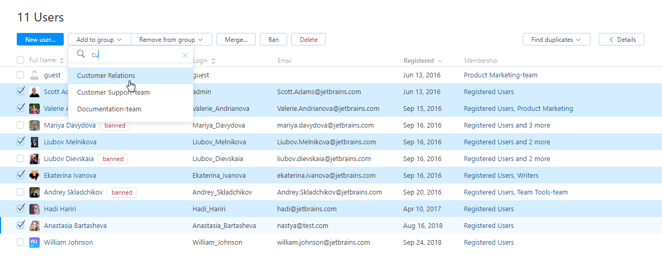
Task: Clear the group search field with X icon
Action: click(185, 55)
